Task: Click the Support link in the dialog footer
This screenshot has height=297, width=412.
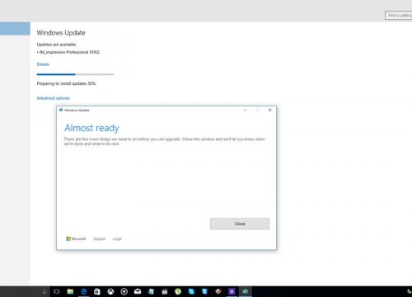Action: 99,239
